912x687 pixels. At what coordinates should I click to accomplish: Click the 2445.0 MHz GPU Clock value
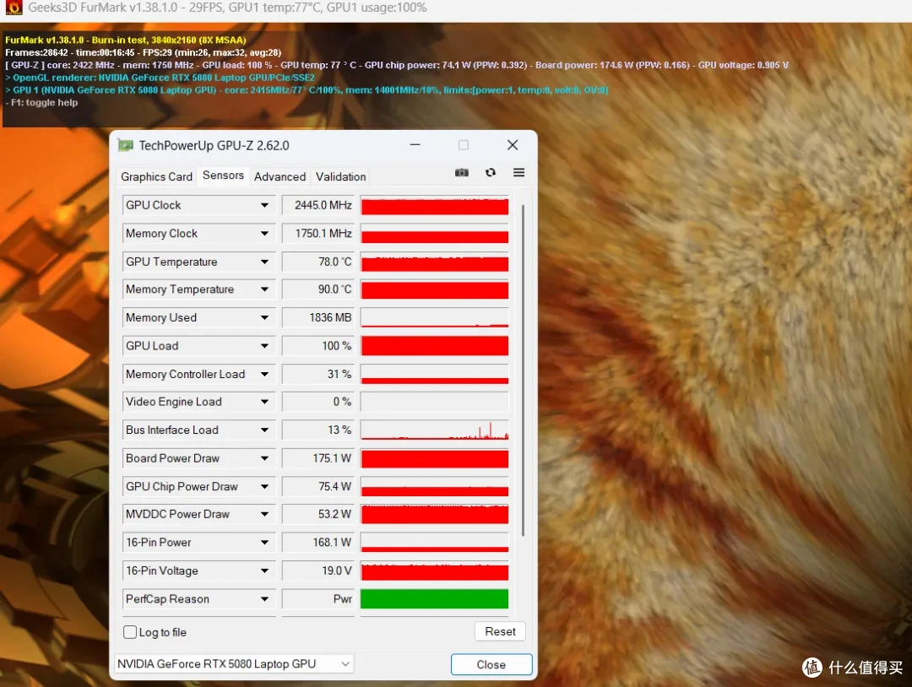tap(318, 205)
